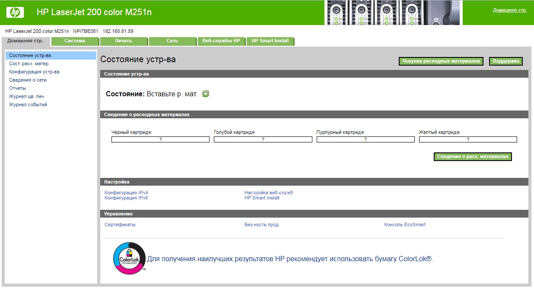534x294 pixels.
Task: Click the yellow cartridge level bar
Action: [x=468, y=139]
